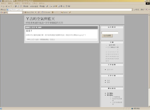
Task: Click the Edit icon right of the Print icon
Action: coord(56,6)
